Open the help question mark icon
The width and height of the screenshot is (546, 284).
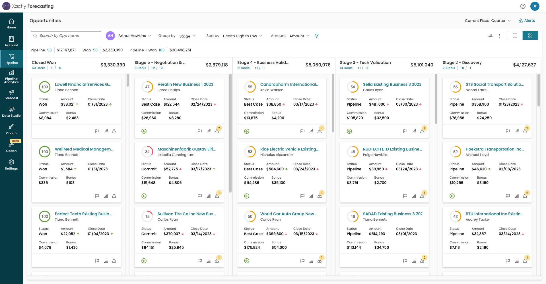(x=523, y=6)
